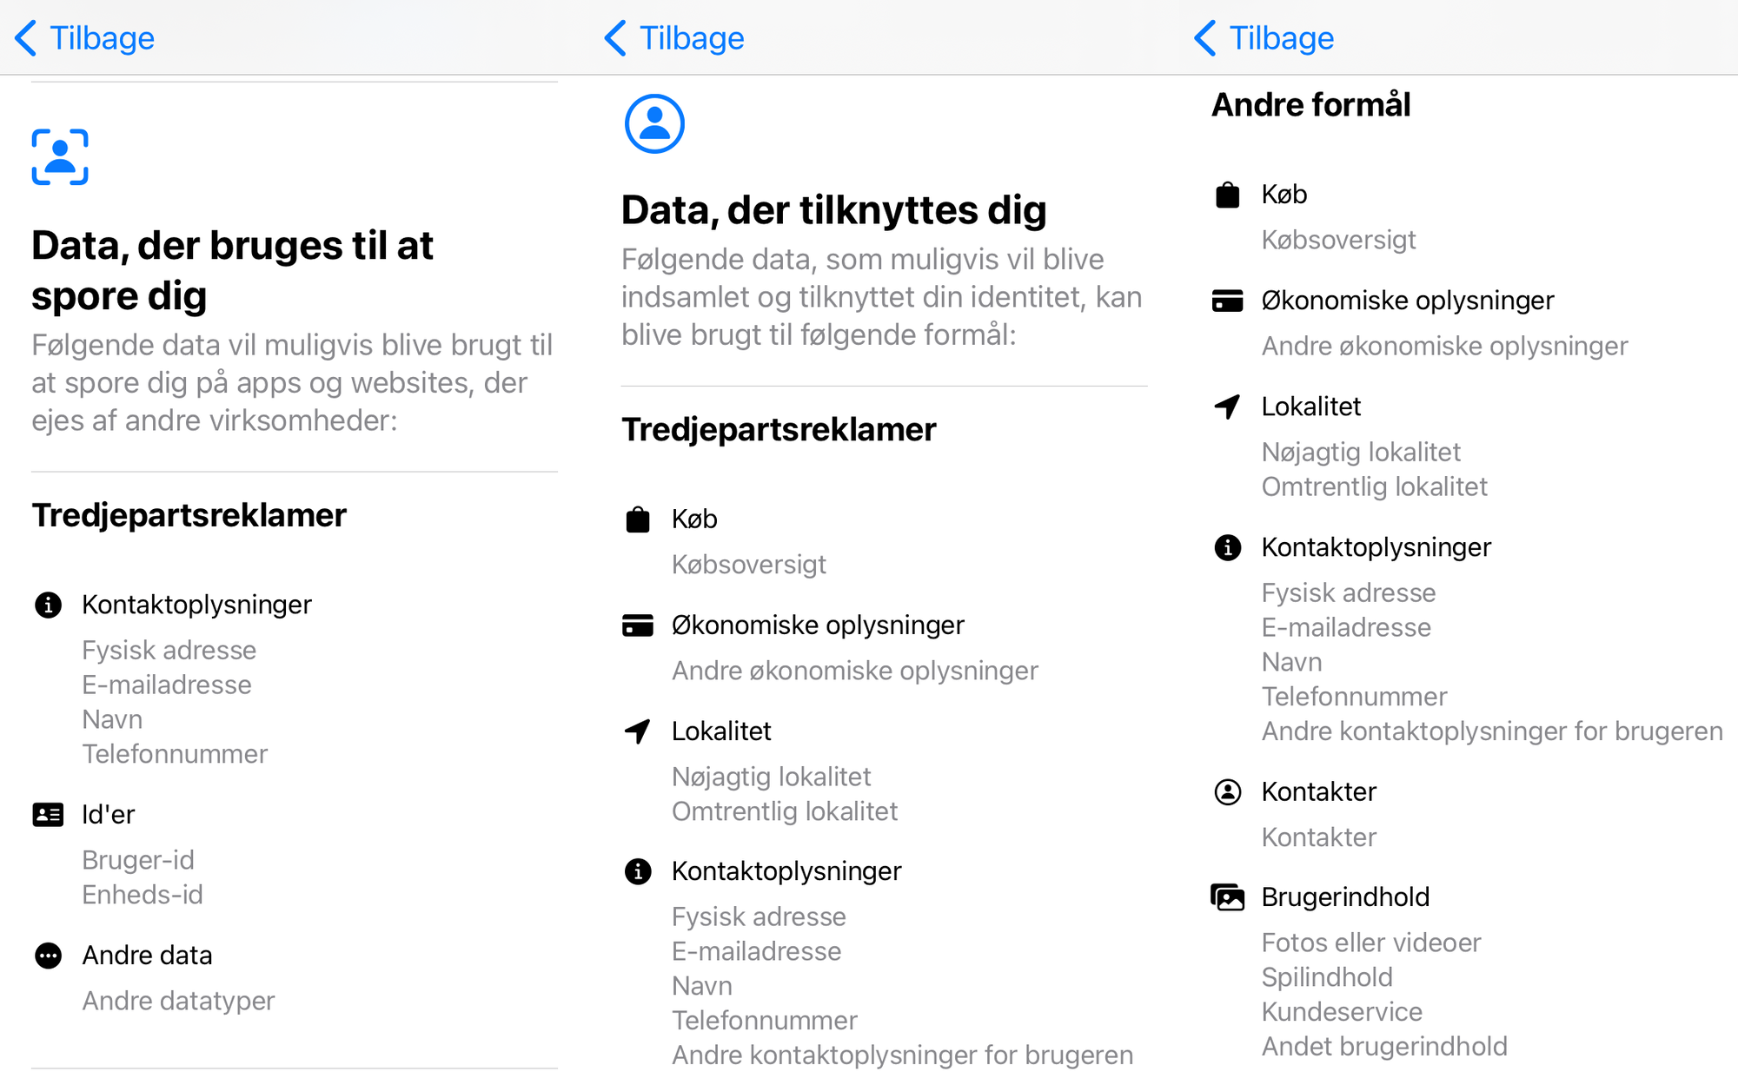Select the Kontaktoplysninger info icon under Tredjepartsreklamer
1738x1085 pixels.
(x=47, y=605)
